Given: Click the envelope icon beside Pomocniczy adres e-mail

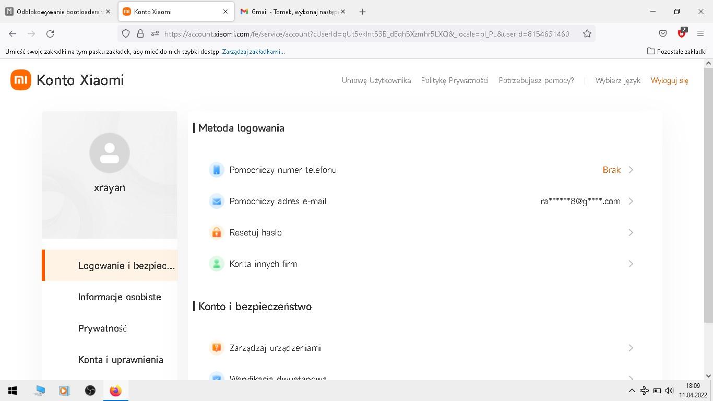Looking at the screenshot, I should point(217,202).
